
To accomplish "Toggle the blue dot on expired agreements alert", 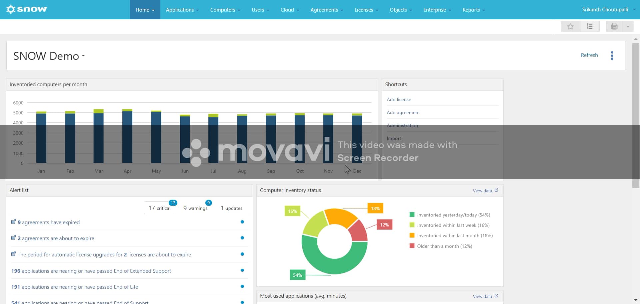I will point(243,222).
